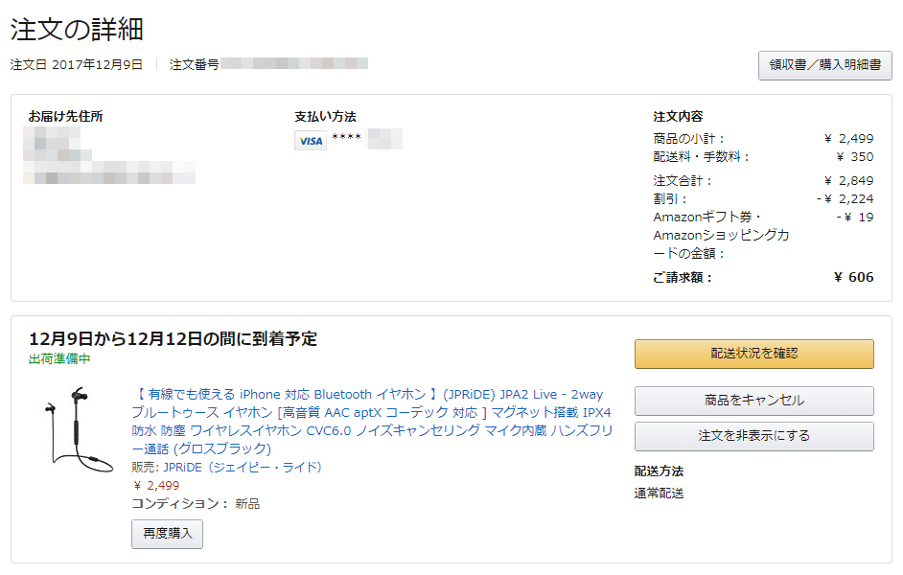Click the VISA card icon
Viewport: 903px width, 575px height.
point(311,141)
